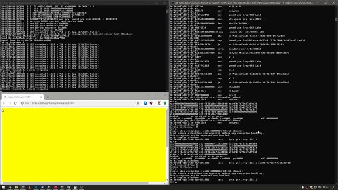
Task: Open a new browser tab with plus button
Action: pos(48,97)
